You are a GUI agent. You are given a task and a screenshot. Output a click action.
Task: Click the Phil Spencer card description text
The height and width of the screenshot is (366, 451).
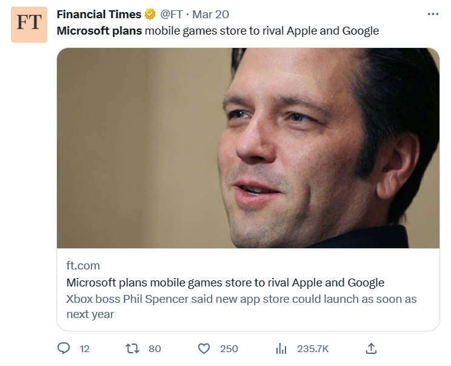[241, 306]
